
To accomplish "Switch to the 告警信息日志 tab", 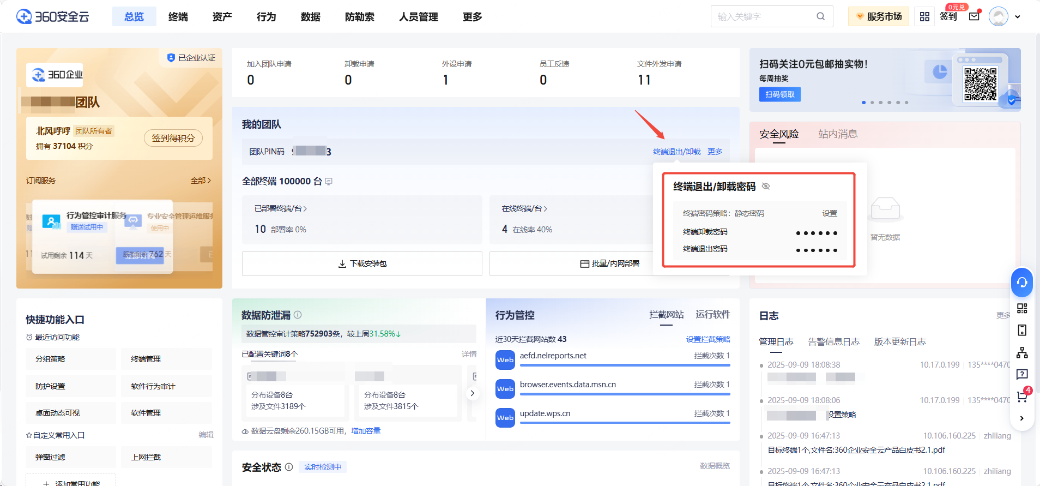I will coord(833,342).
